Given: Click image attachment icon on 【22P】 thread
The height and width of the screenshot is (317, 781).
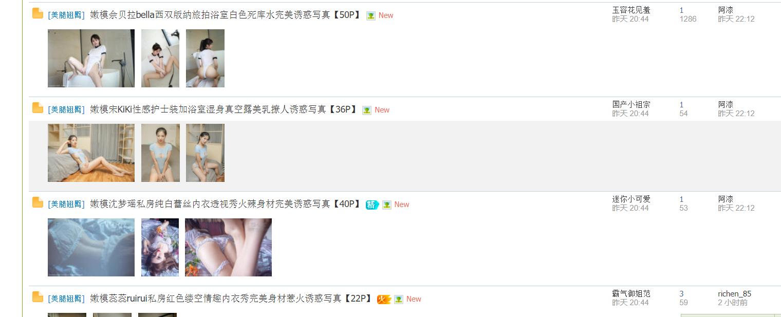Looking at the screenshot, I should pyautogui.click(x=399, y=300).
